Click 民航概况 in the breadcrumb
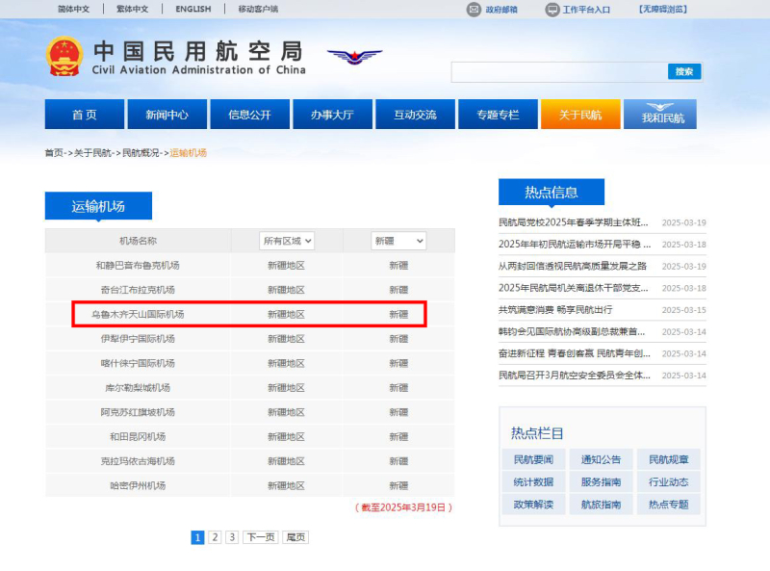Screen dimensions: 770x571 click(141, 153)
